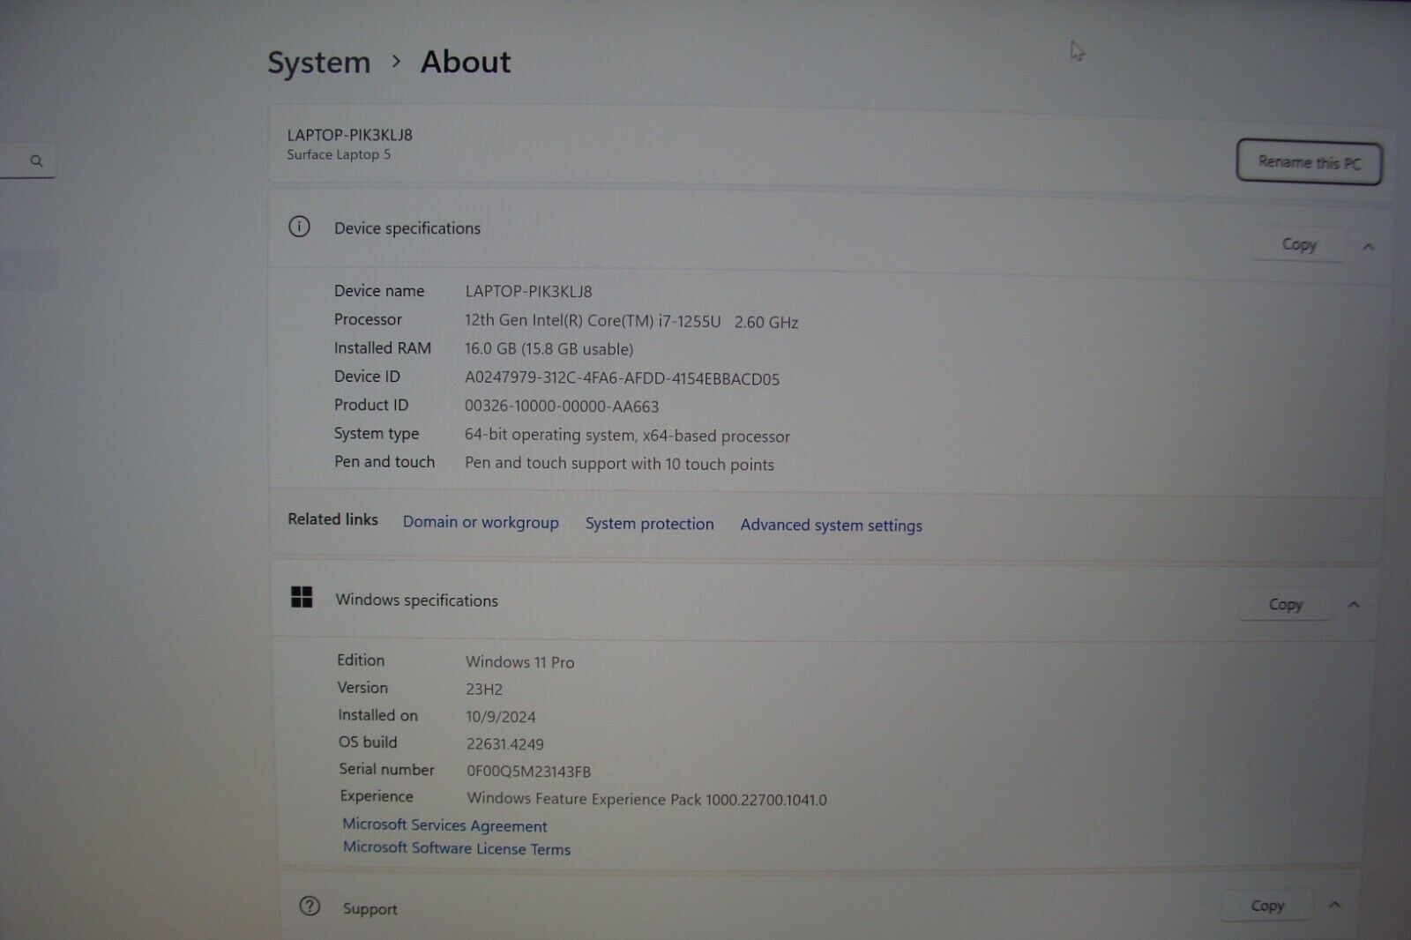This screenshot has height=940, width=1411.
Task: Click the Surface Laptop 5 model text
Action: [339, 154]
